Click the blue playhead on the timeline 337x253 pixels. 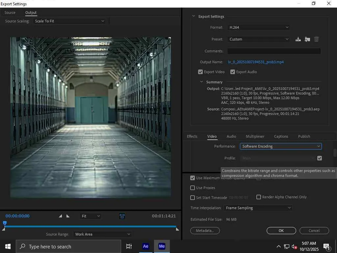[x=5, y=223]
